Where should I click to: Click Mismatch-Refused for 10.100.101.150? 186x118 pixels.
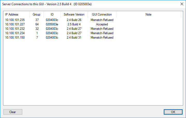pyautogui.click(x=102, y=38)
